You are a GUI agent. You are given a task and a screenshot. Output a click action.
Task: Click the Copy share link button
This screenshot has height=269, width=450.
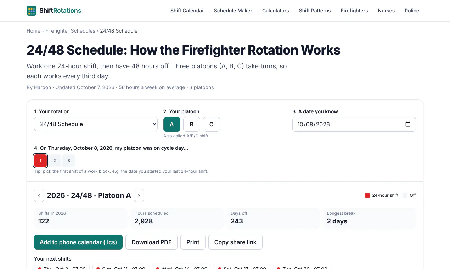[x=235, y=242]
